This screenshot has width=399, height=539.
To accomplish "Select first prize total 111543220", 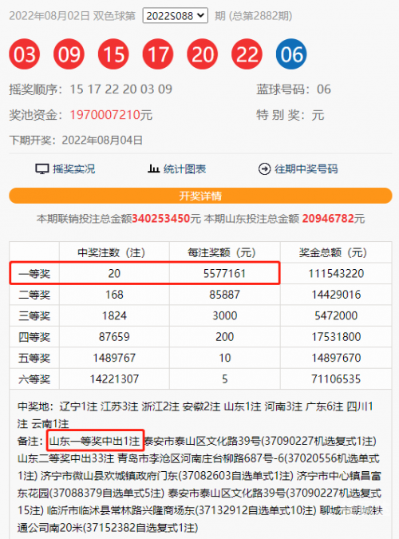I will 336,274.
